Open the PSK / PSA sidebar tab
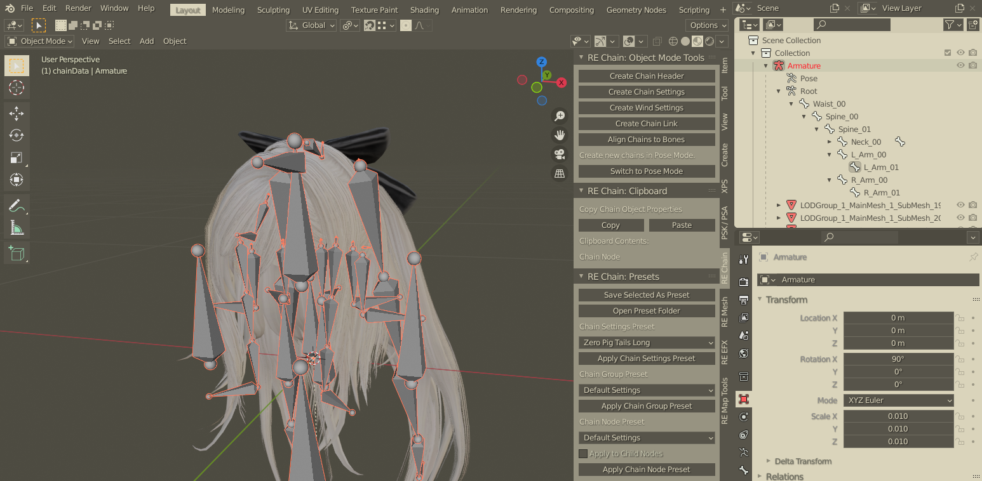 click(725, 223)
